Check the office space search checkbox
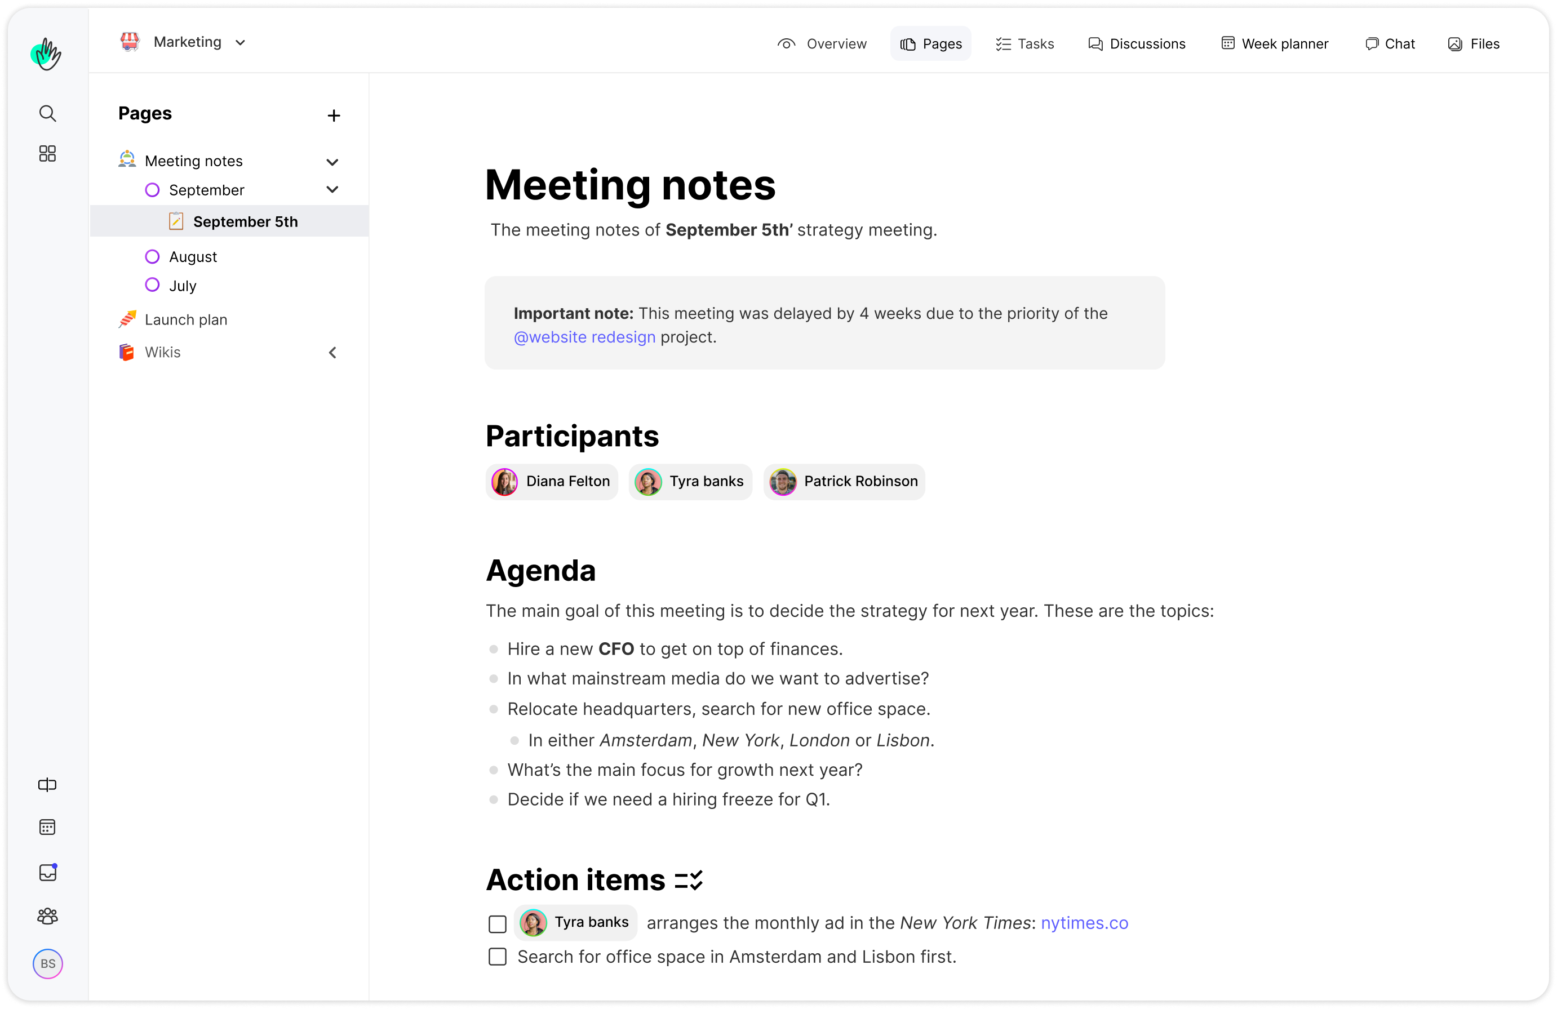Image resolution: width=1557 pixels, height=1009 pixels. coord(497,957)
